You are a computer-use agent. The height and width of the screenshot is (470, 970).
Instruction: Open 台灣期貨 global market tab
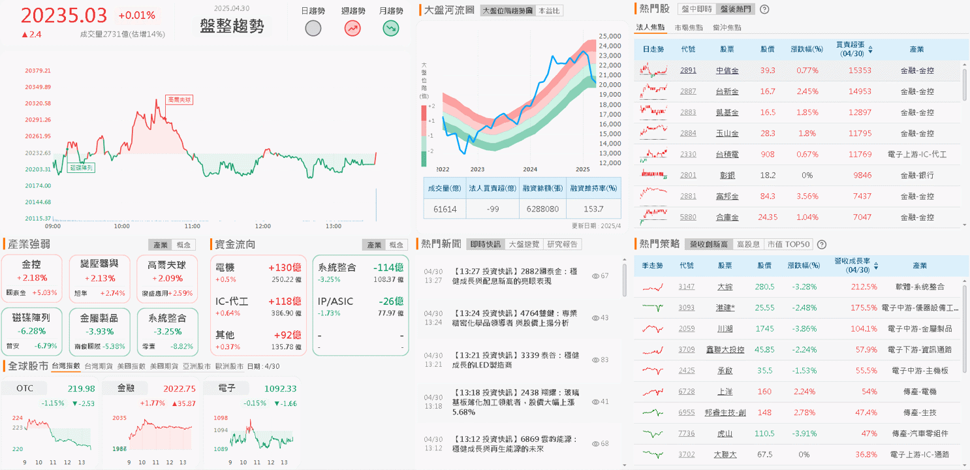pos(99,366)
